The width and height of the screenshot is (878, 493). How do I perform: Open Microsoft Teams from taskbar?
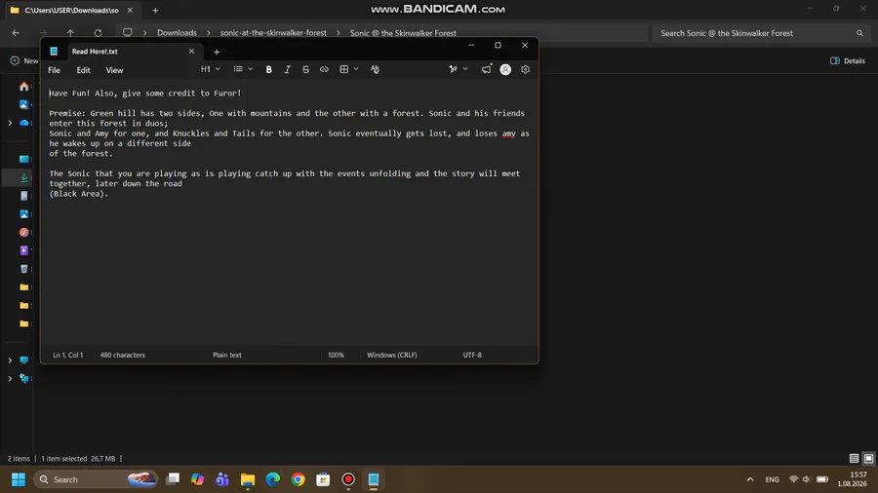[222, 479]
